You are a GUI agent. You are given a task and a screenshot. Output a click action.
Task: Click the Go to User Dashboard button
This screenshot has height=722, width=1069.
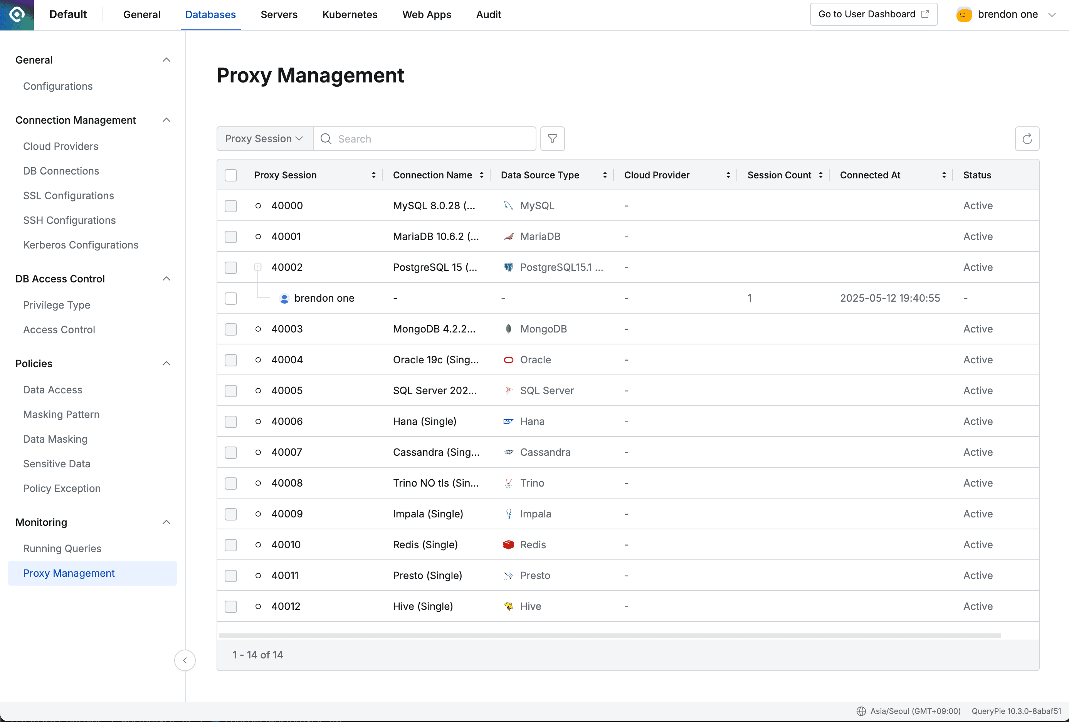[872, 14]
